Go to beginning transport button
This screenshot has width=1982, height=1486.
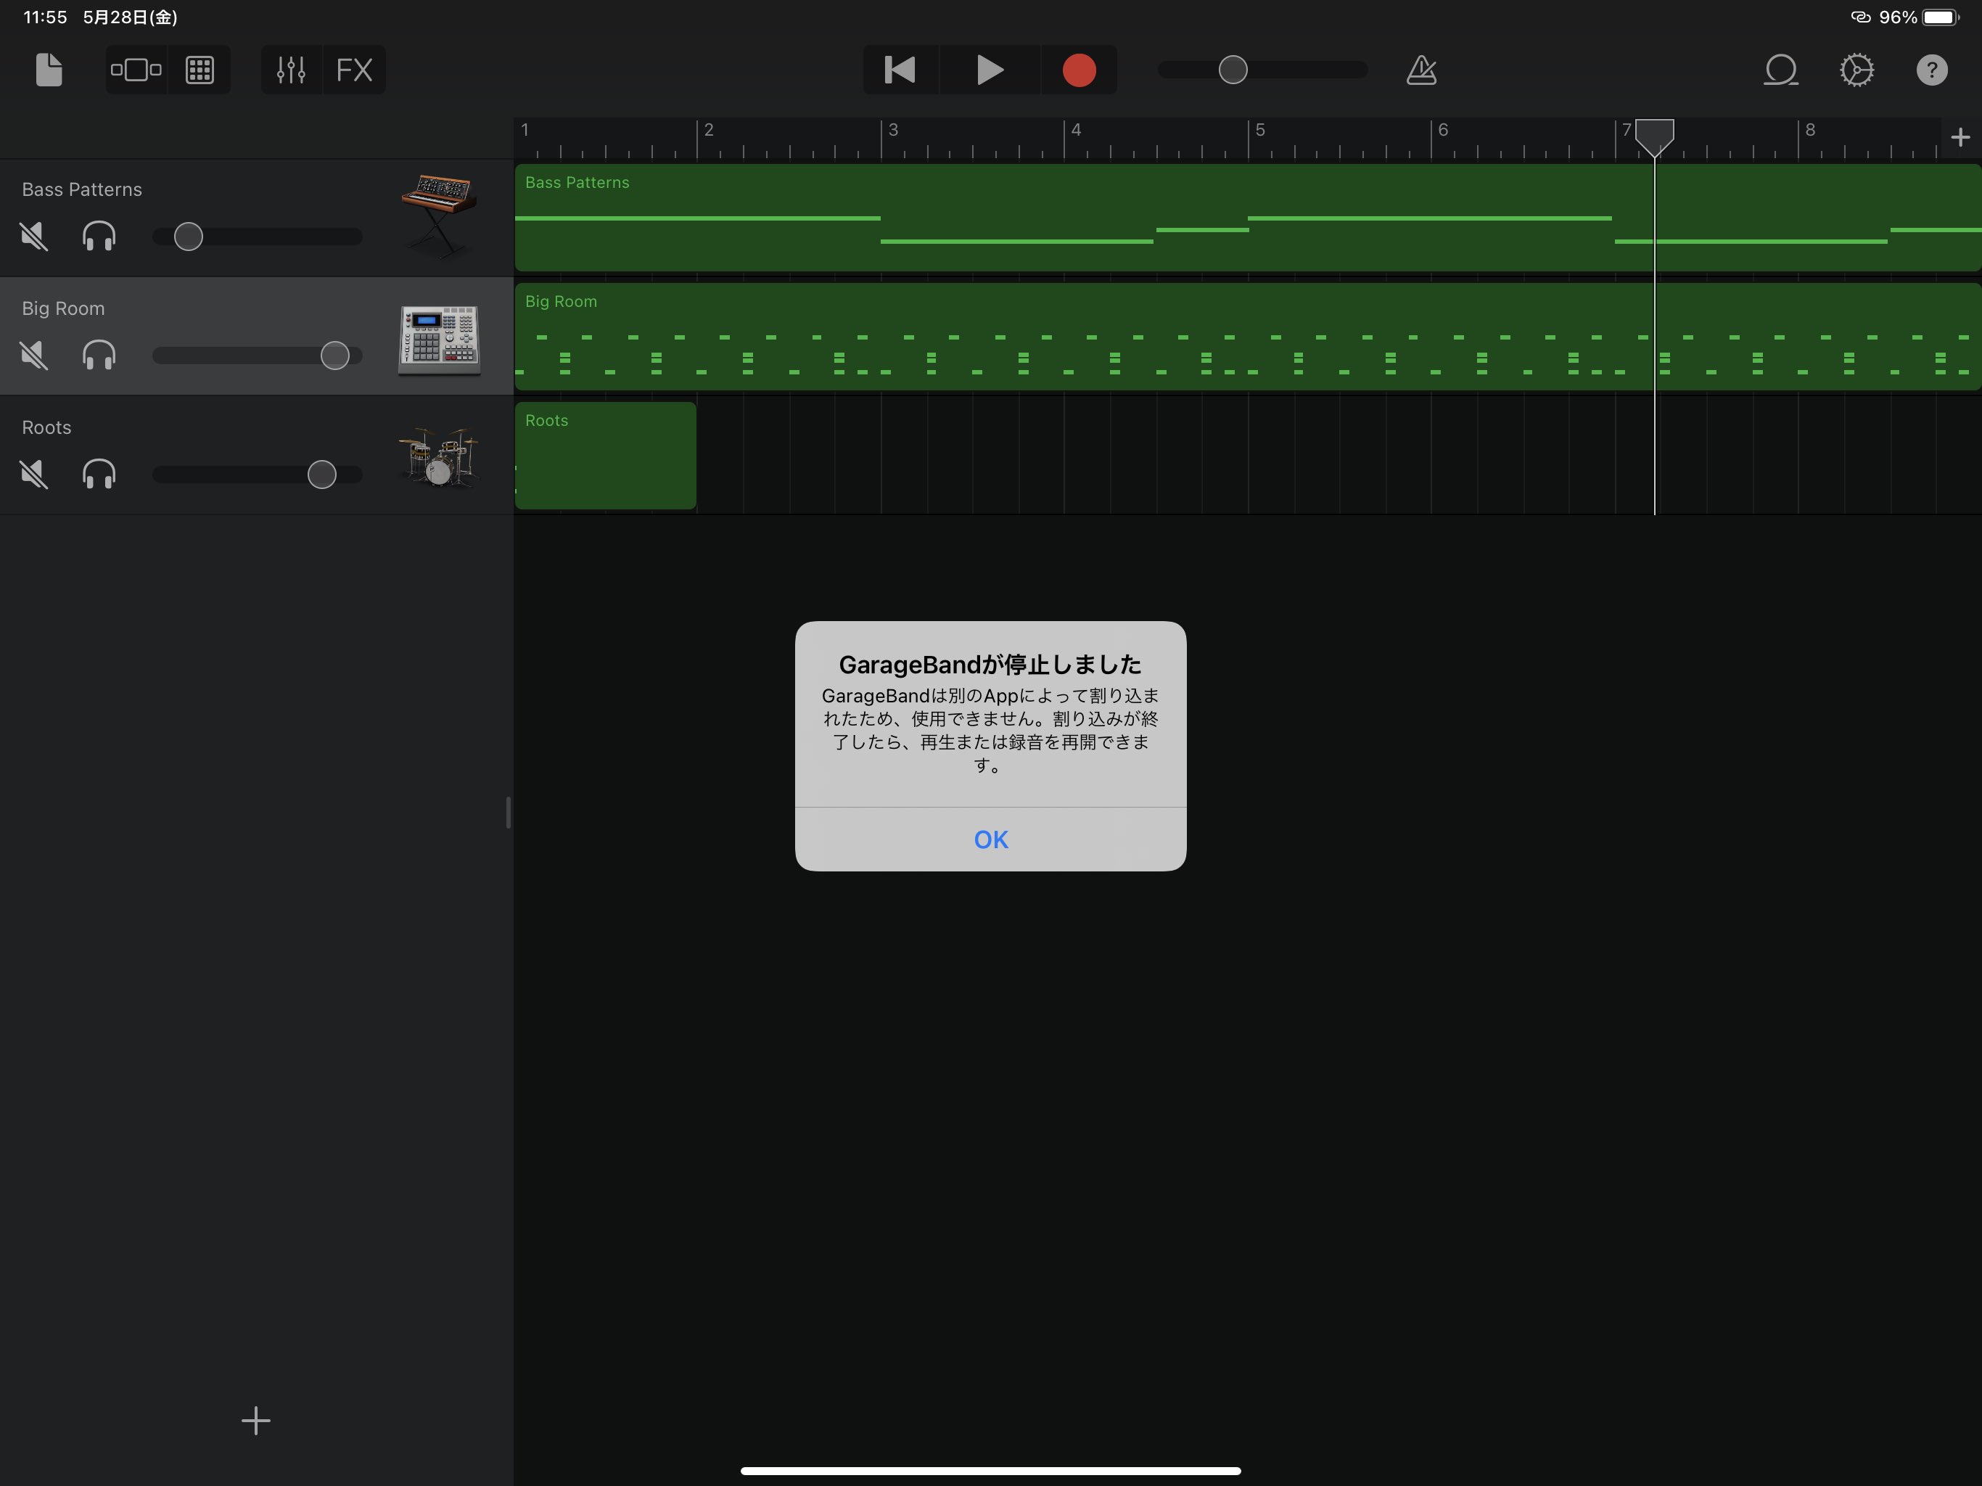point(900,70)
